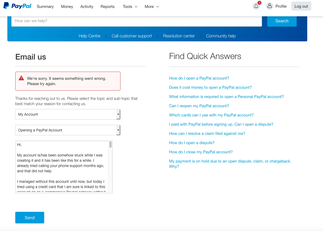Open the Opening a PayPal Account sub-topic dropdown
The width and height of the screenshot is (323, 231).
tap(68, 130)
